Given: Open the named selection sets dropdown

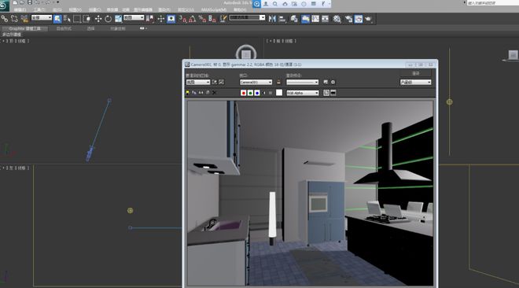Looking at the screenshot, I should [x=247, y=17].
